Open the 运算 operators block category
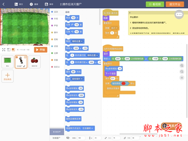The height and width of the screenshot is (141, 188). coord(55,53)
